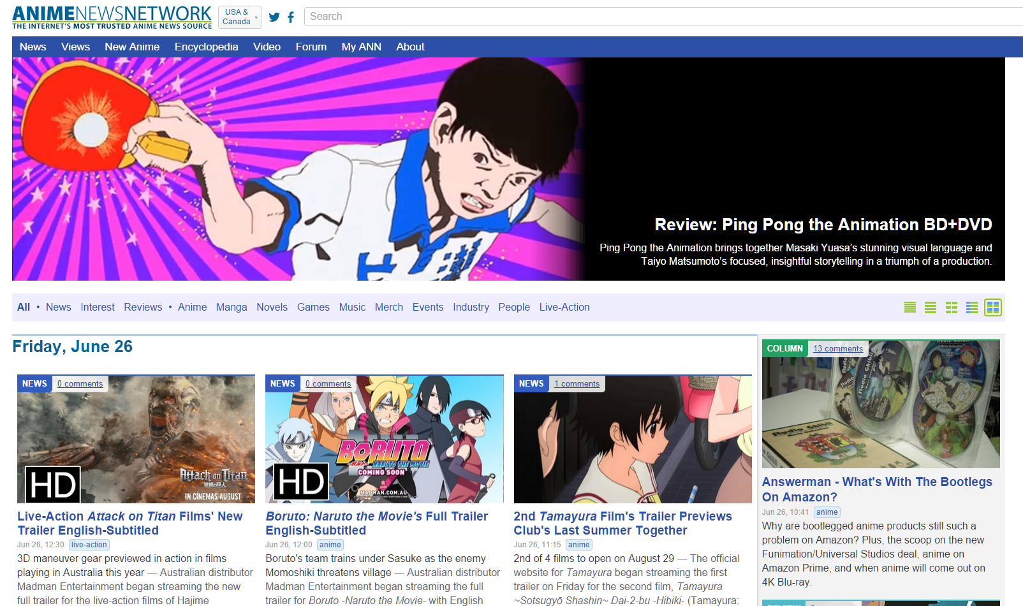Filter the feed by Music

point(352,307)
